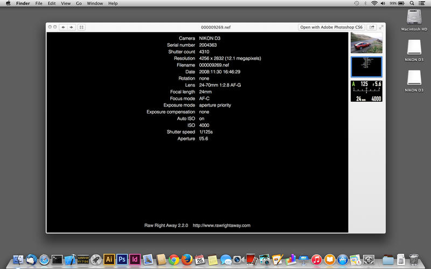Click Open with Adobe Photoshop CS6

(331, 27)
